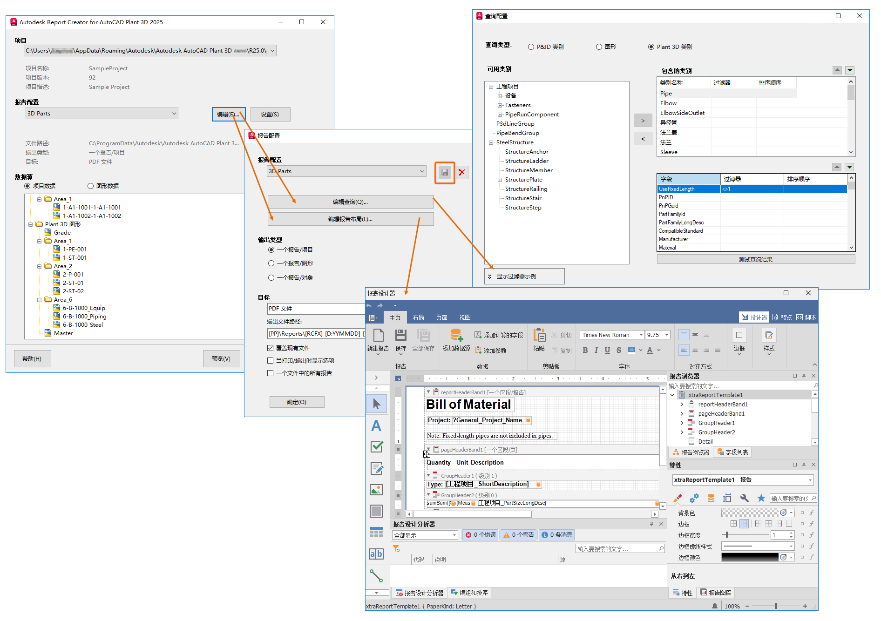
Task: Select the Table tool in the toolbox
Action: (376, 533)
